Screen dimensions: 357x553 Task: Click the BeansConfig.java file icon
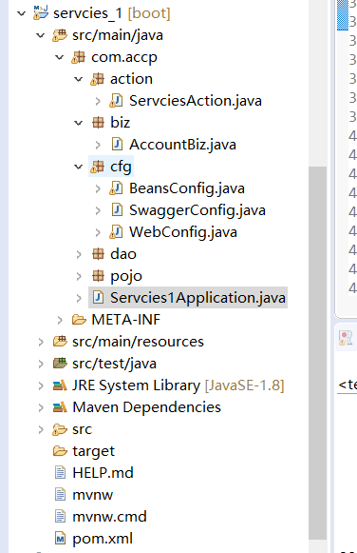coord(116,188)
